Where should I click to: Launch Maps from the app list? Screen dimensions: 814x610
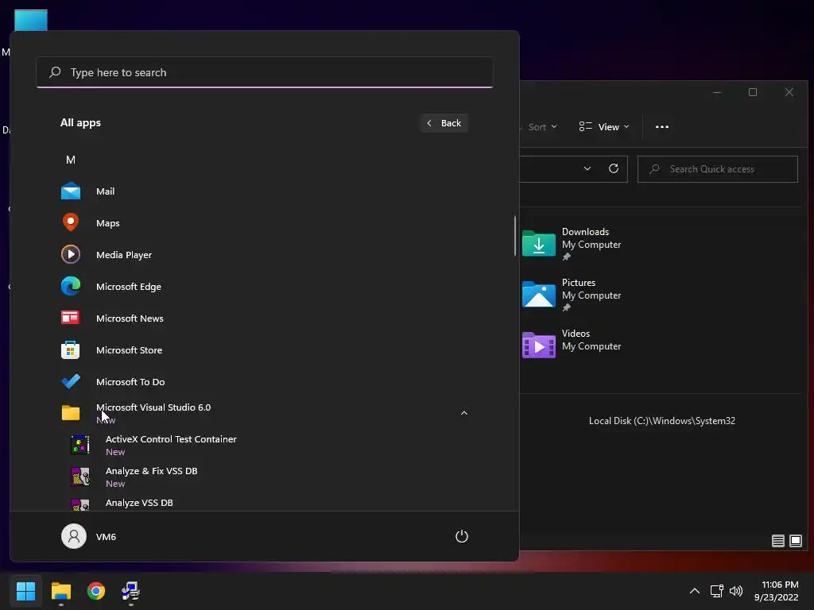pos(71,223)
